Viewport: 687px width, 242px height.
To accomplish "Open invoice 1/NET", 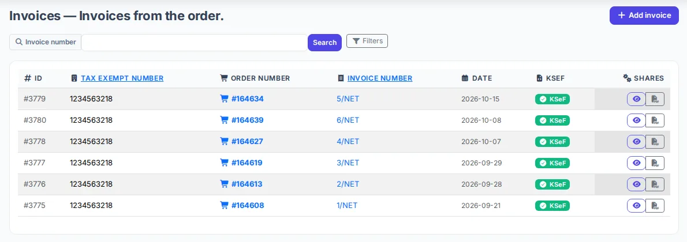I will pyautogui.click(x=347, y=205).
